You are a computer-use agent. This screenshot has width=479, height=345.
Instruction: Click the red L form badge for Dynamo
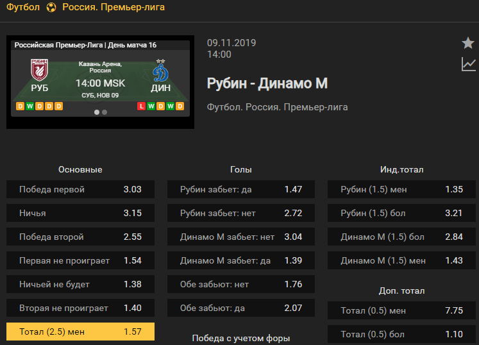(141, 106)
